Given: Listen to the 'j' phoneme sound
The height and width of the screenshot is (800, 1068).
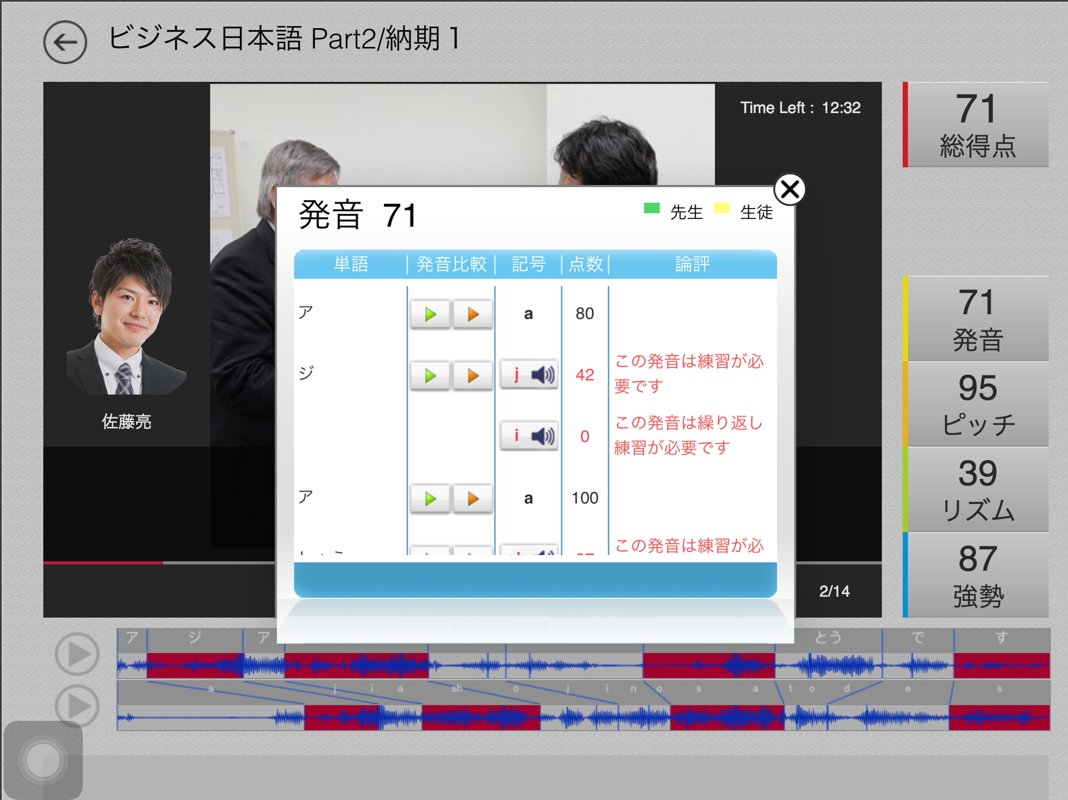Looking at the screenshot, I should tap(529, 375).
